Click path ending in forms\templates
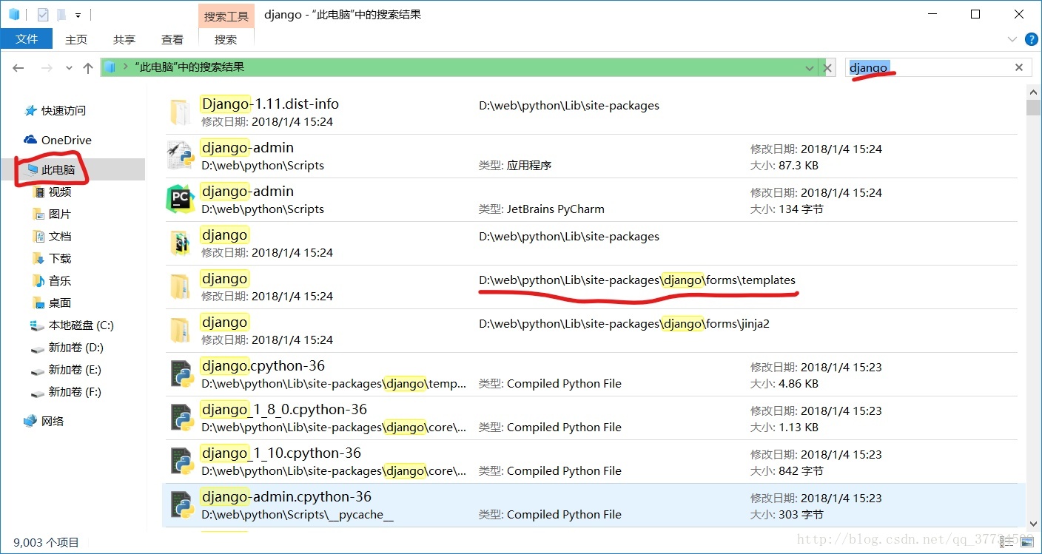1042x554 pixels. pos(637,280)
